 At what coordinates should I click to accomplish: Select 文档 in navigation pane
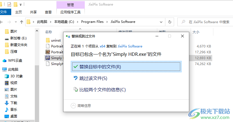11,96
